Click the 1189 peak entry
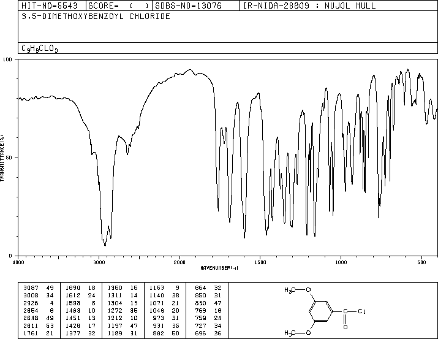The image size is (438, 339). (123, 333)
